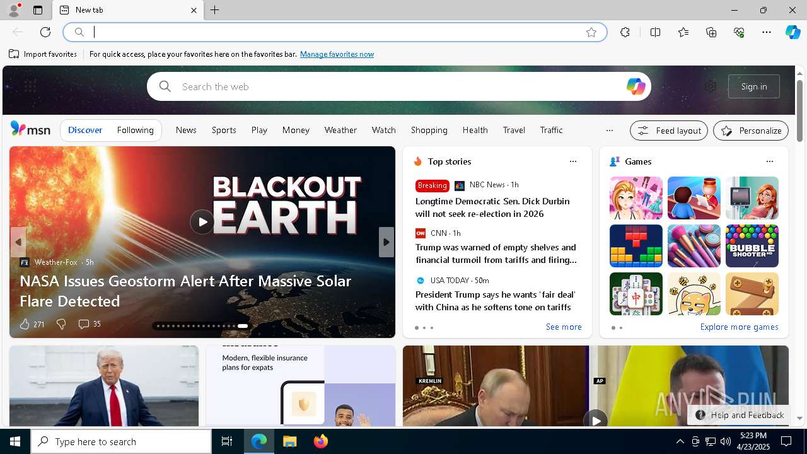Screen dimensions: 807x454
Task: Click the Copilot icon in web search box
Action: [636, 86]
